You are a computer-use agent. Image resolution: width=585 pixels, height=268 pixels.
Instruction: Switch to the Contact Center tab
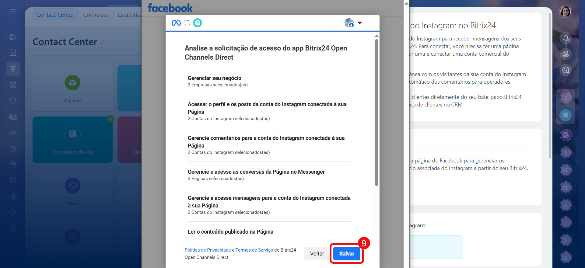click(55, 15)
